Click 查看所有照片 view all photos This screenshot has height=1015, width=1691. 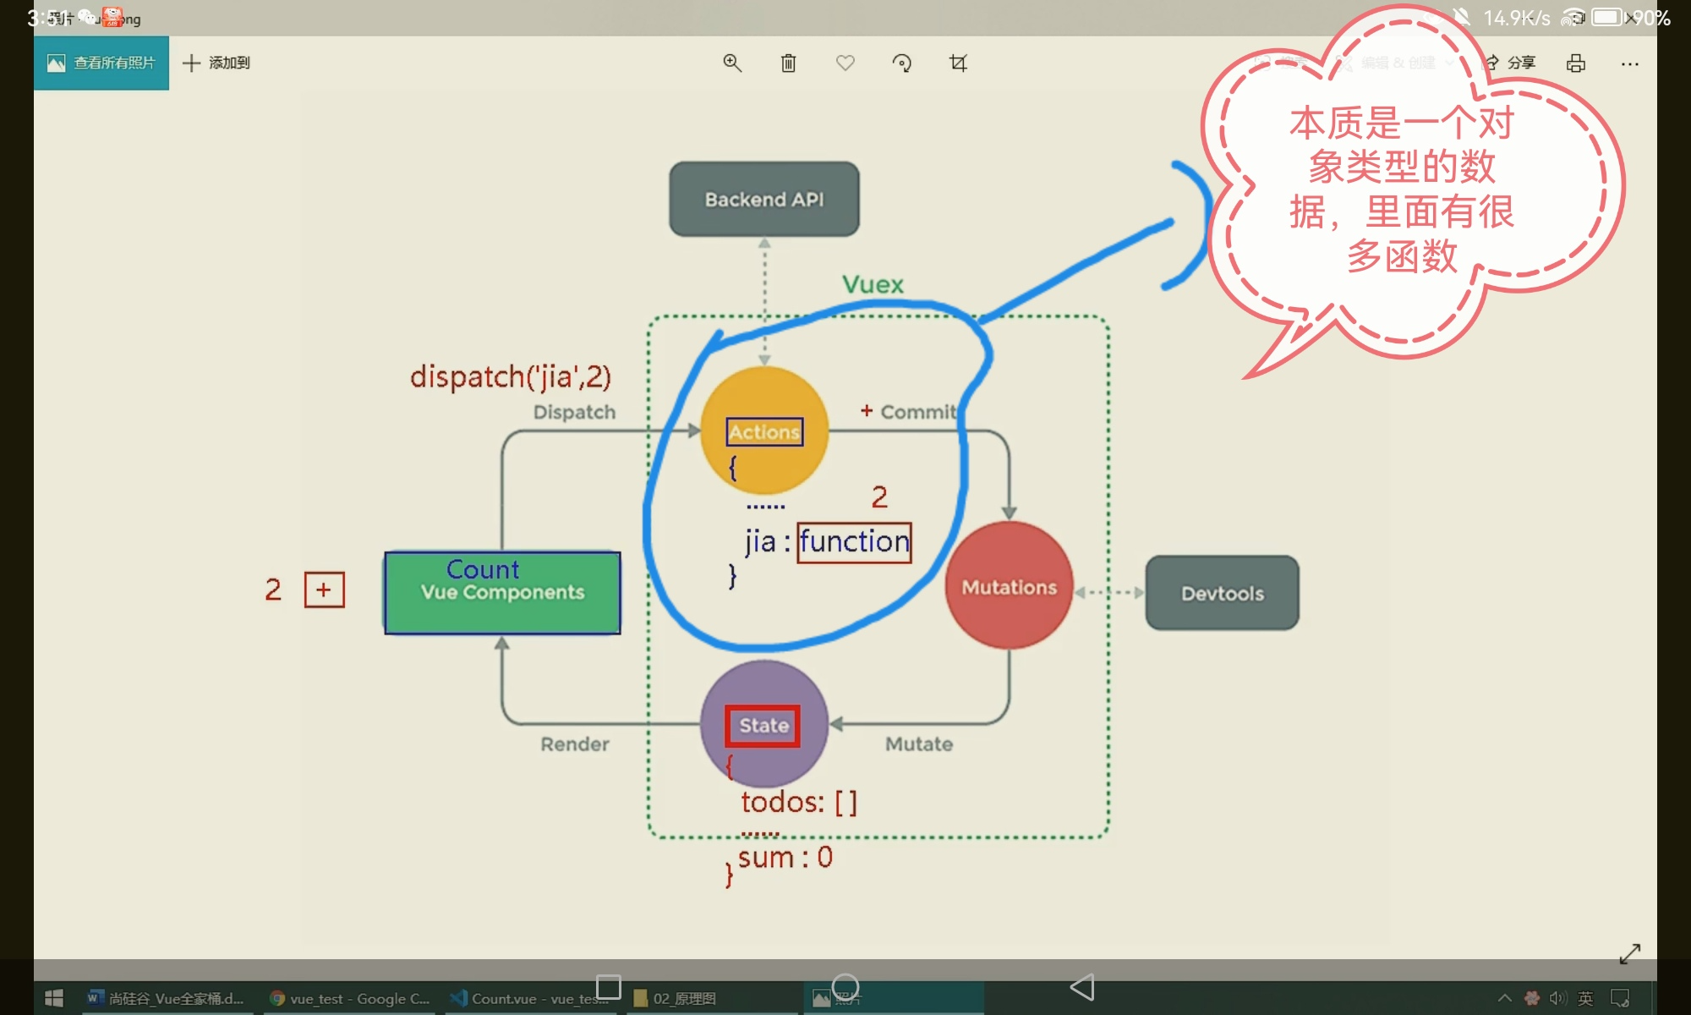click(x=101, y=63)
